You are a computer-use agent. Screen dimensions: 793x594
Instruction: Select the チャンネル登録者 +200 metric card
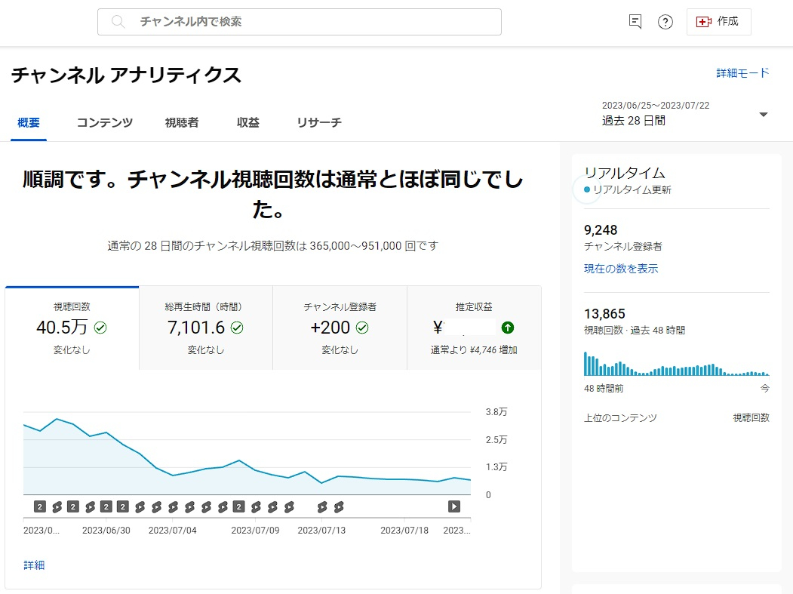[340, 328]
